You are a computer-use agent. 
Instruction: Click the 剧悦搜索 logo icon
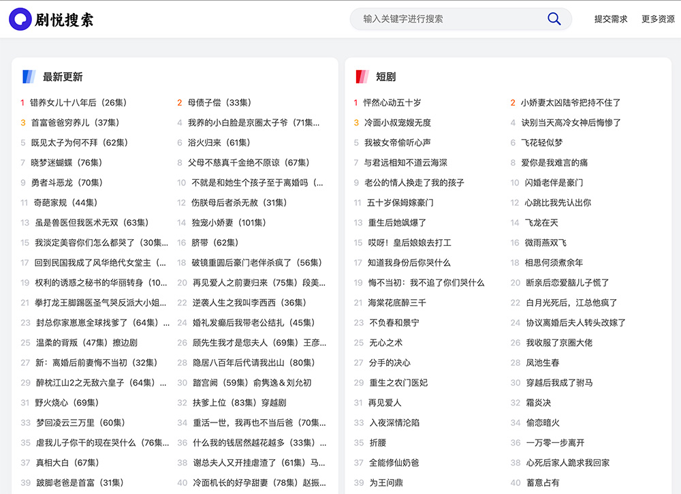coord(22,18)
